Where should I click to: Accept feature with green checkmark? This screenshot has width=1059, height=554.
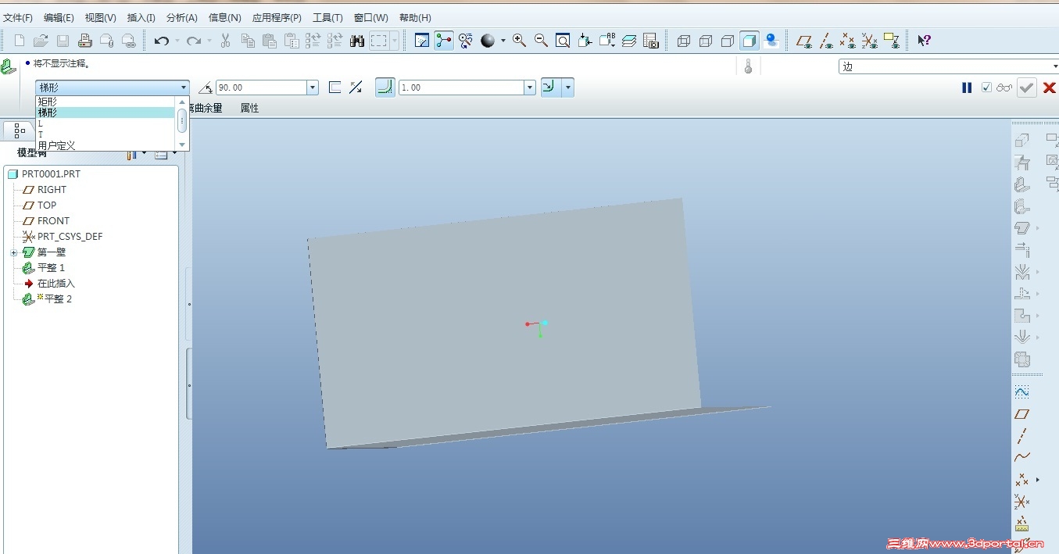(1027, 88)
